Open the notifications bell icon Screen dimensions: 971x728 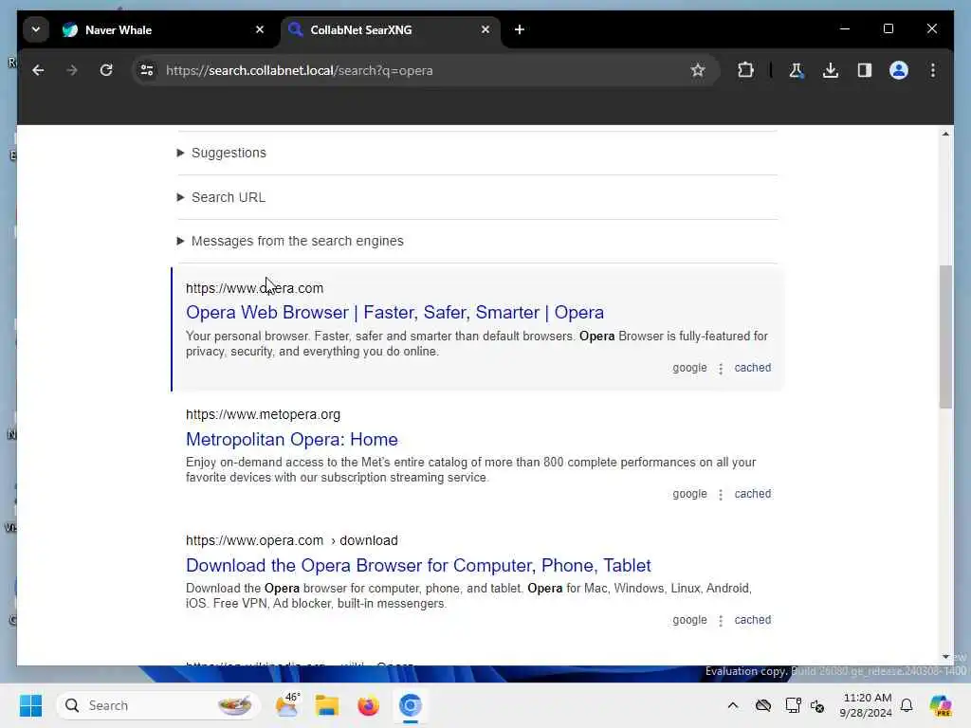[907, 705]
